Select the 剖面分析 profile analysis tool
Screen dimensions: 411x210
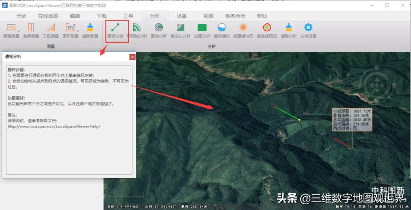coord(202,31)
